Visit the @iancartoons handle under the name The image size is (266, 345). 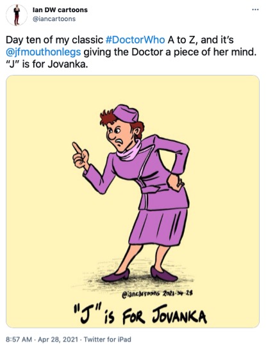coord(54,19)
